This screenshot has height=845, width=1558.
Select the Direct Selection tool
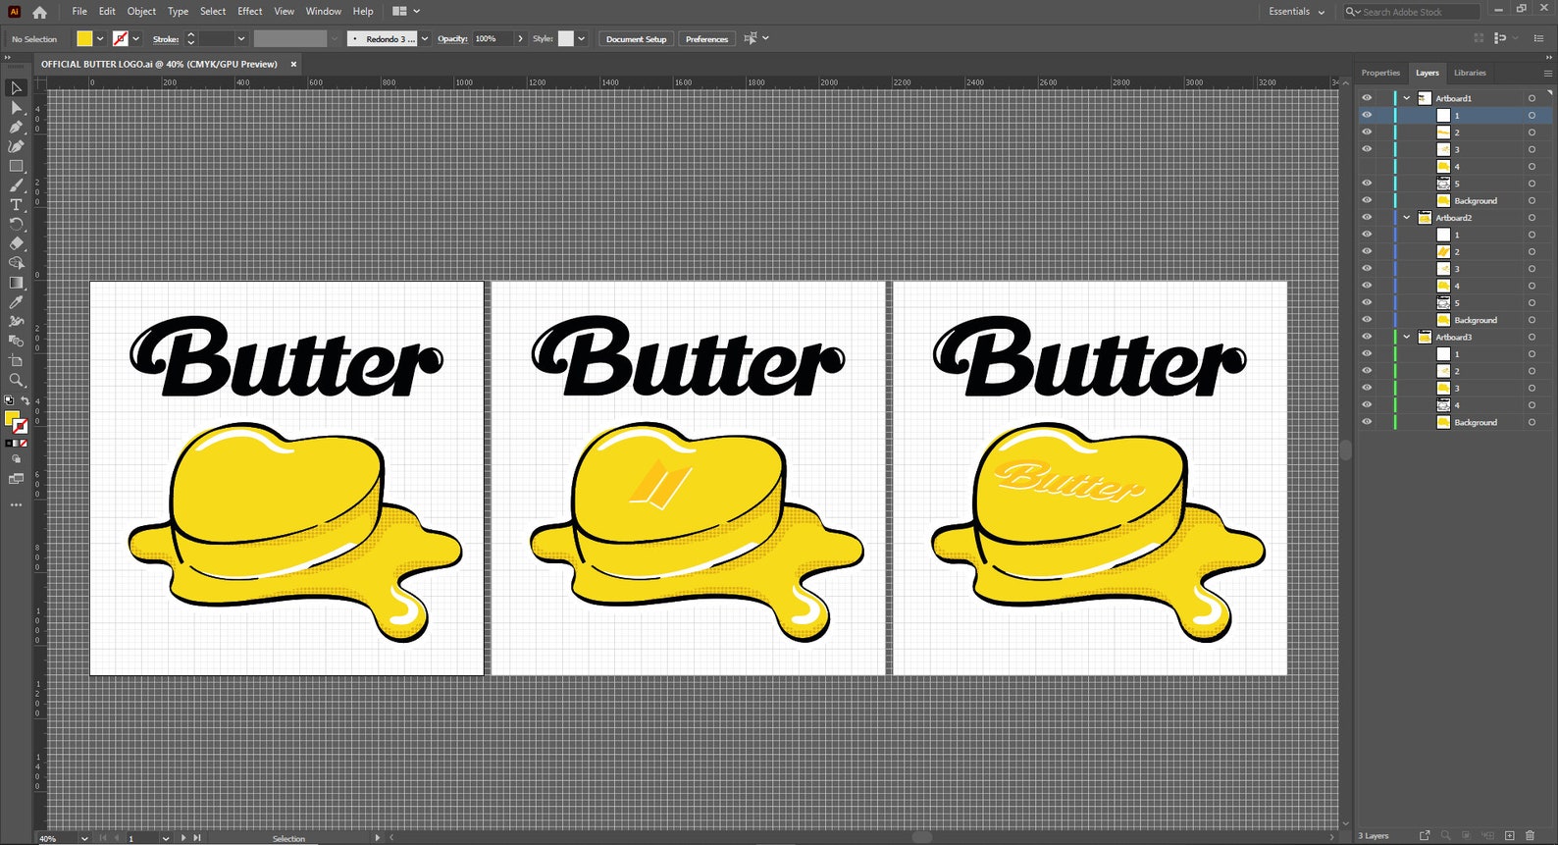(x=16, y=107)
